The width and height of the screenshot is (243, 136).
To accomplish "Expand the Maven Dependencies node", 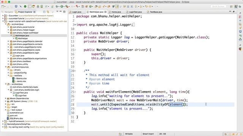I will (x=6, y=98).
